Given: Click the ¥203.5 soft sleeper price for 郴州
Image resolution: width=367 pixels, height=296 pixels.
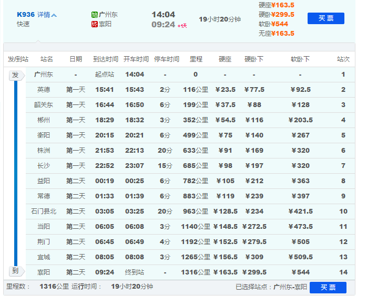Looking at the screenshot, I should coord(301,120).
